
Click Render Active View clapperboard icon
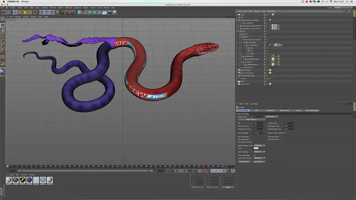pyautogui.click(x=63, y=12)
